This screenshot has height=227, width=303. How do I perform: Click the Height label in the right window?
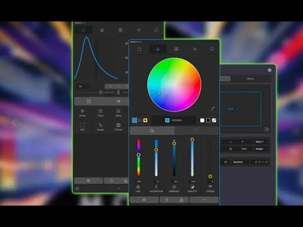(x=259, y=149)
